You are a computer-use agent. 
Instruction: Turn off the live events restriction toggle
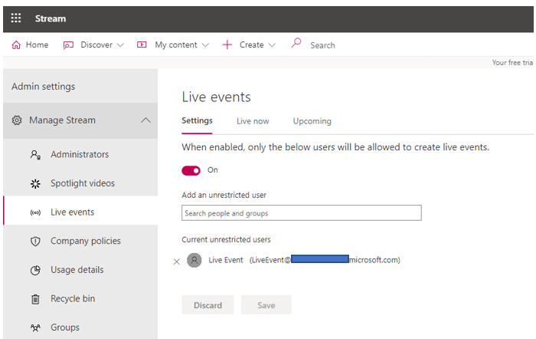pyautogui.click(x=191, y=170)
